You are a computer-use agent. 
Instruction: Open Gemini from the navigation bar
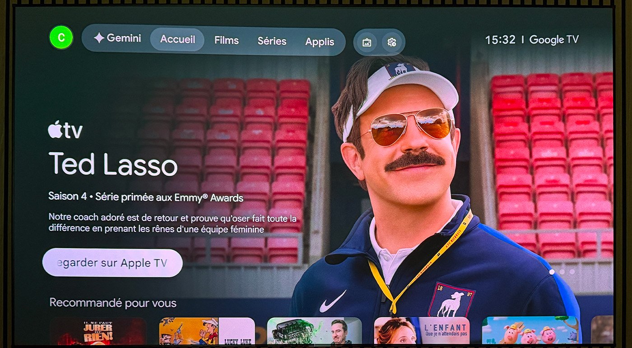click(117, 38)
